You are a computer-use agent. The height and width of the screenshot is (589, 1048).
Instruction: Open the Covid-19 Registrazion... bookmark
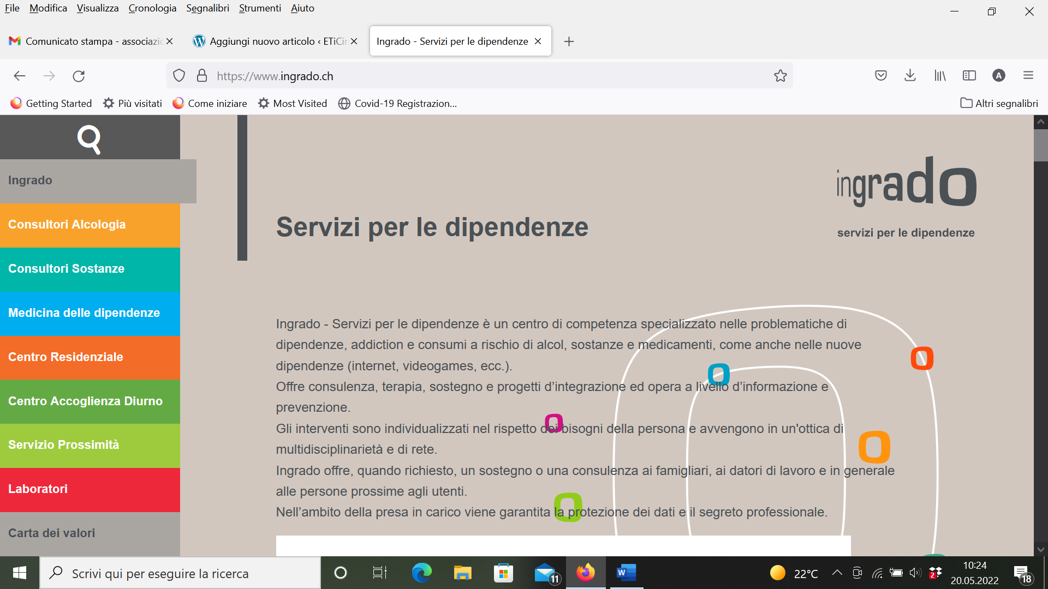[x=398, y=104]
